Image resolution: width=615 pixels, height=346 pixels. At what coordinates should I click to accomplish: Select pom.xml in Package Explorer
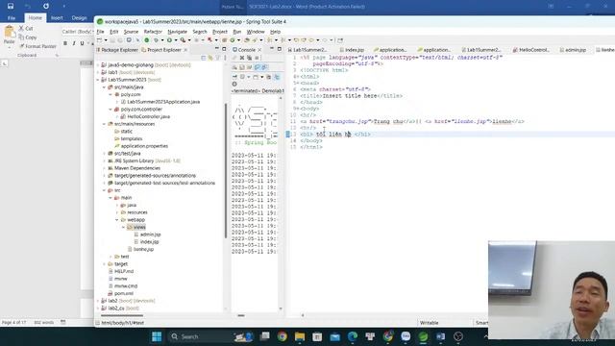pos(124,293)
